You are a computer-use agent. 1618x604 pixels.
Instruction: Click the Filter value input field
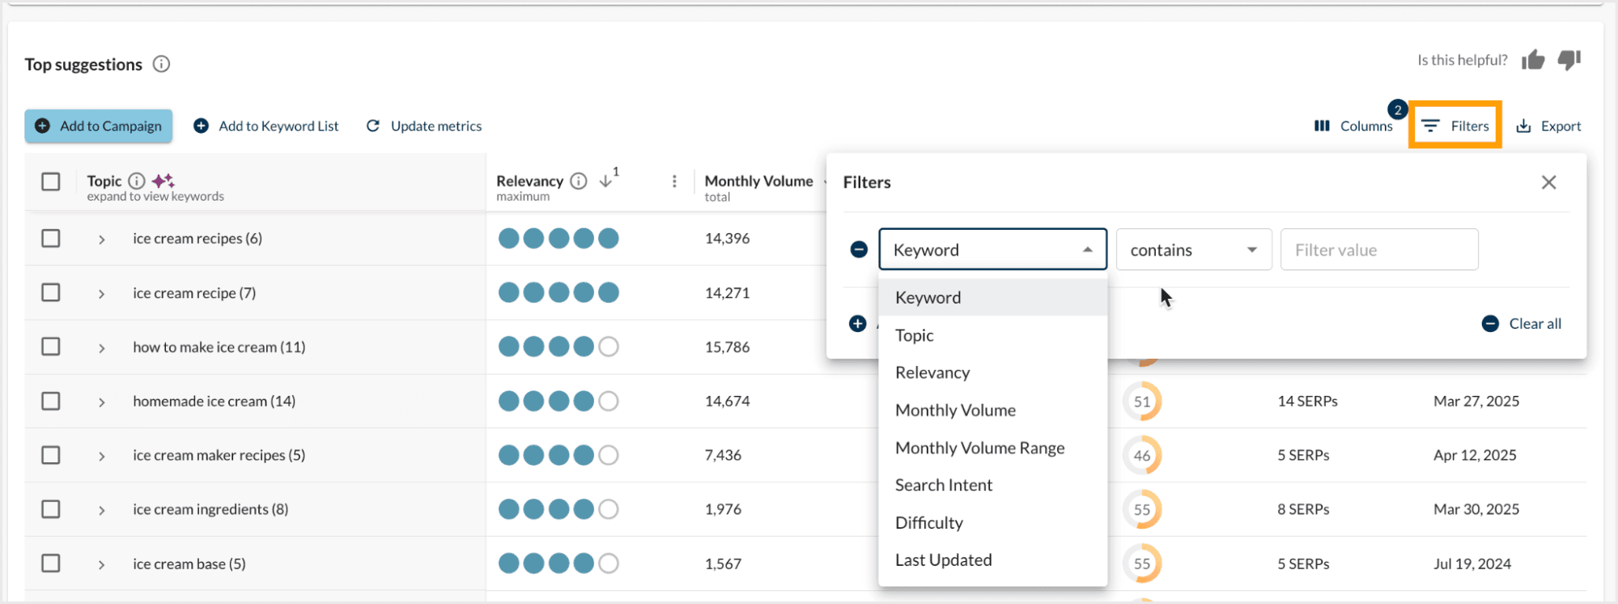pos(1378,250)
